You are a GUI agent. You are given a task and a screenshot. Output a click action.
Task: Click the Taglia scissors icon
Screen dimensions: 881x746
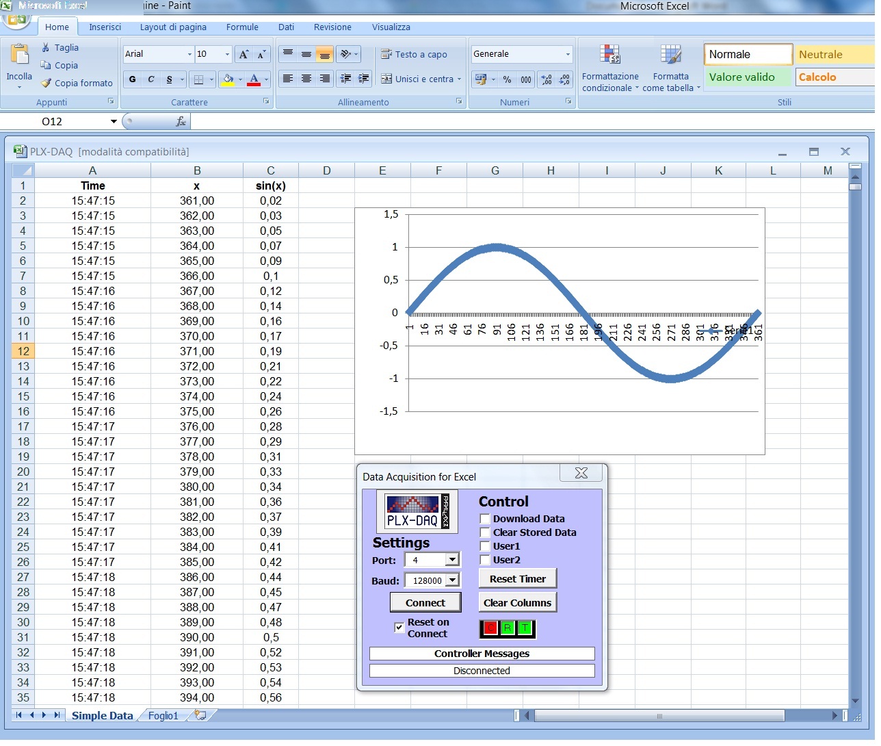point(46,47)
